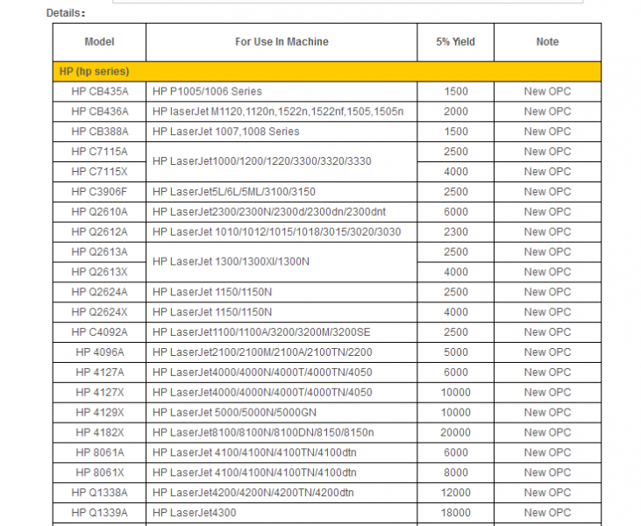The image size is (641, 526).
Task: Click HP LaserJet 1010/1012/1015 machine cell
Action: [281, 231]
